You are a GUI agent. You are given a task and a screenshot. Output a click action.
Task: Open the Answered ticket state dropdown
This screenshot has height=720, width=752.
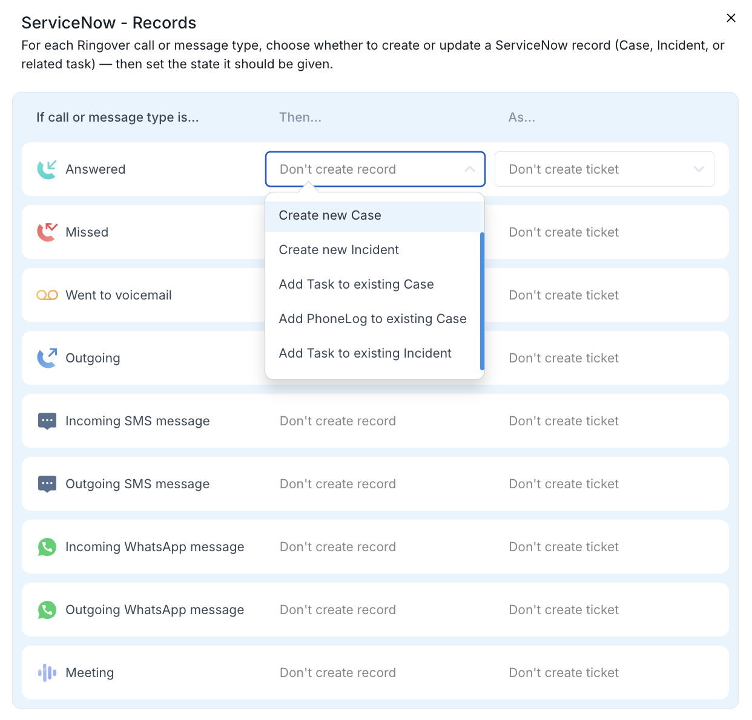pos(604,169)
